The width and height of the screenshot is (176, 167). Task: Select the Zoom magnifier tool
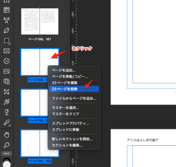coord(7,145)
